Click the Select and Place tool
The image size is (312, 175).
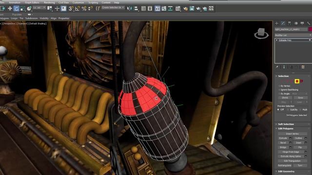29,9
